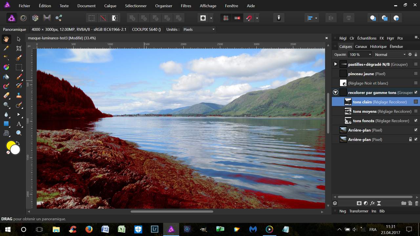Open alignment options dropdown in toolbar
The width and height of the screenshot is (420, 236).
tap(316, 18)
